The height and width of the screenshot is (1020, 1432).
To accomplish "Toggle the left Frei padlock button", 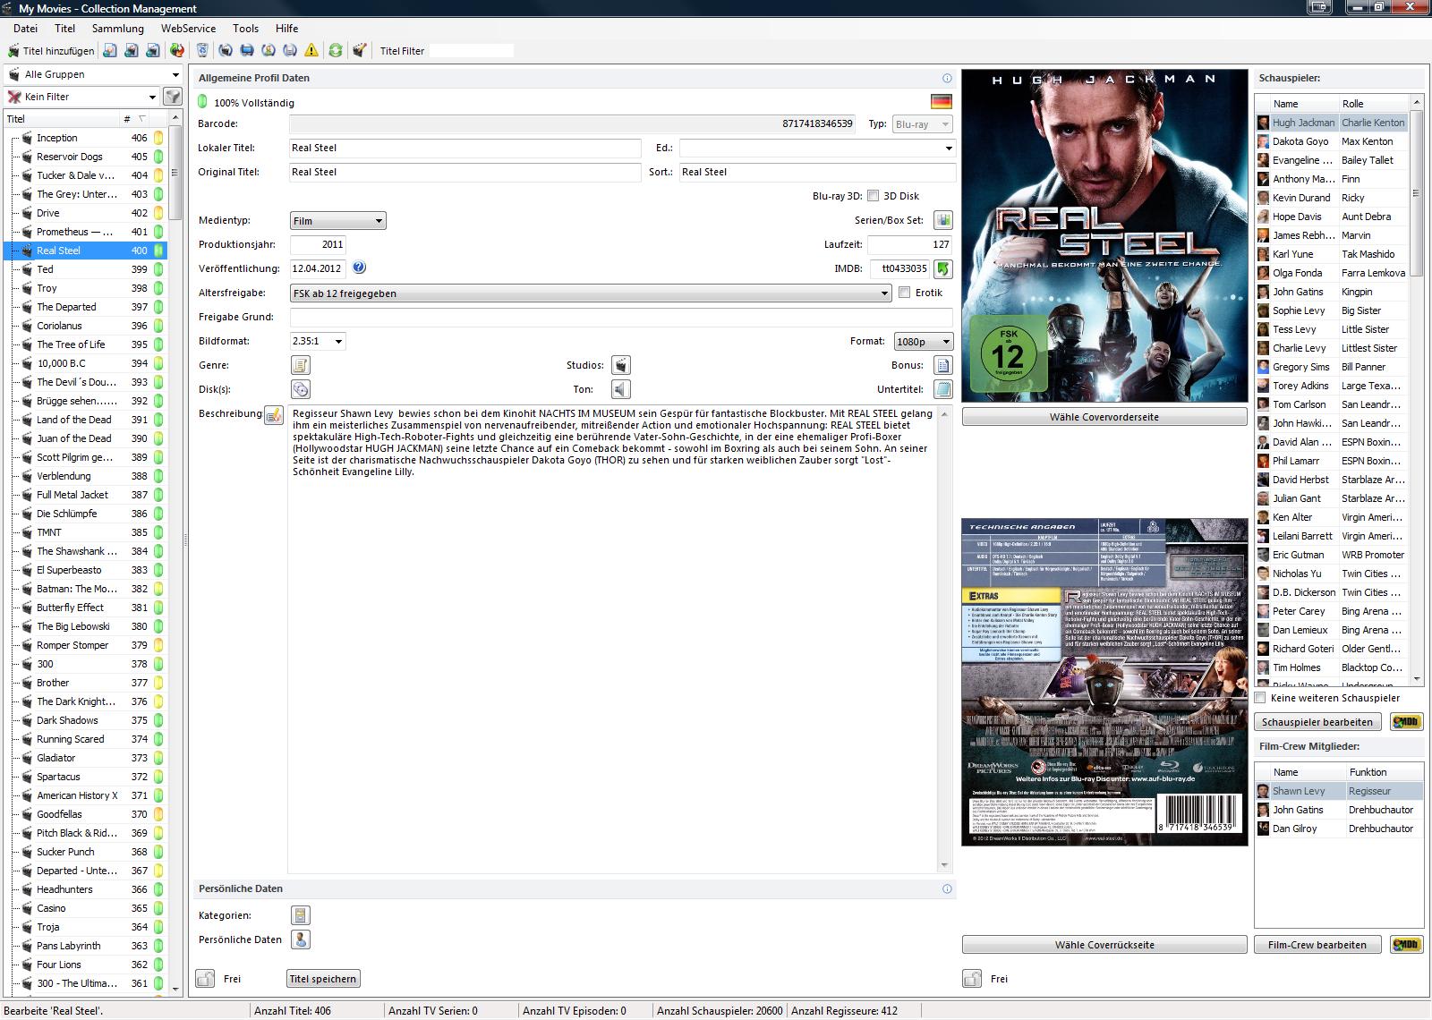I will pos(205,979).
